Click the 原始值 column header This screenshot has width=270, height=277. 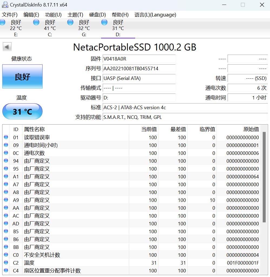pyautogui.click(x=251, y=129)
